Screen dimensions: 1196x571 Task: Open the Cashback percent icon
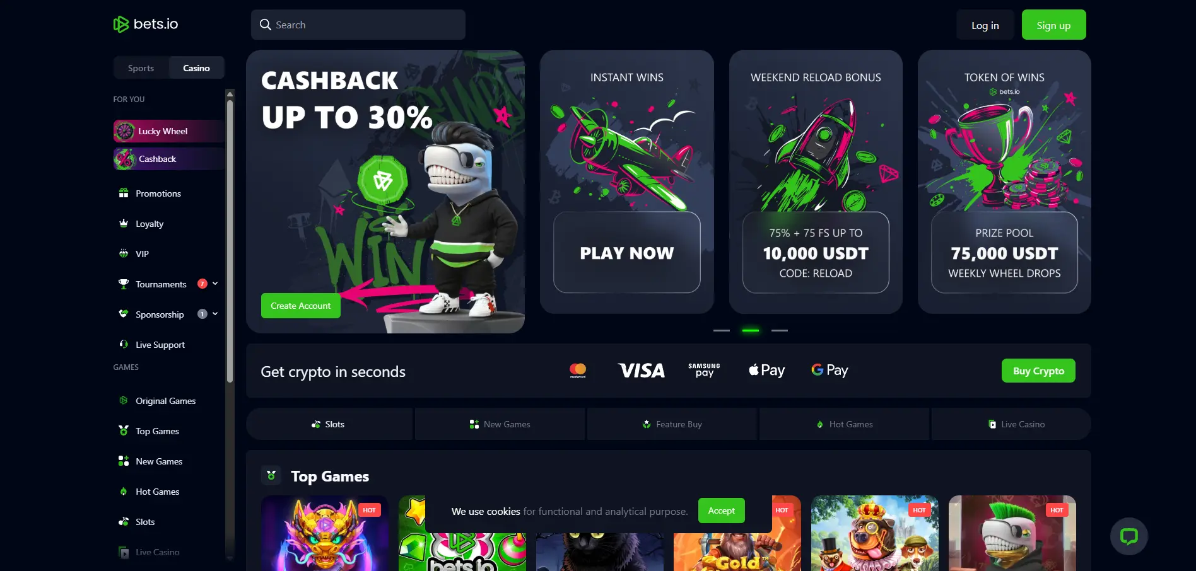click(x=125, y=159)
